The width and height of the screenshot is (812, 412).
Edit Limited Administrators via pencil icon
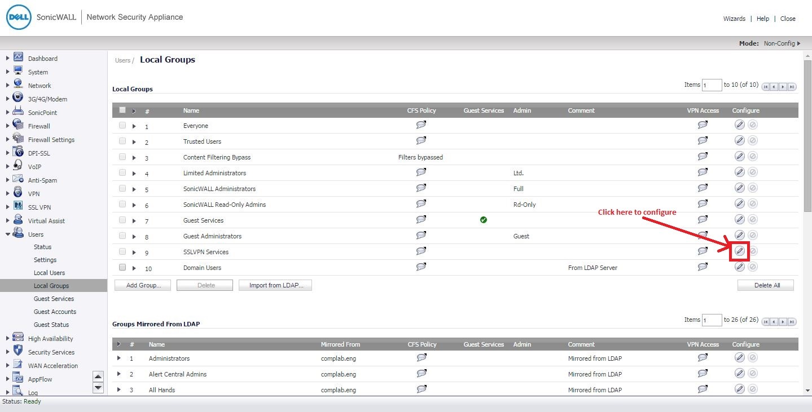(739, 172)
